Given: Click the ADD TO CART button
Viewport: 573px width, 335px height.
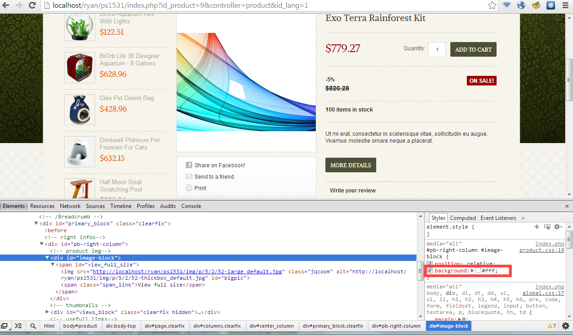Looking at the screenshot, I should click(473, 49).
